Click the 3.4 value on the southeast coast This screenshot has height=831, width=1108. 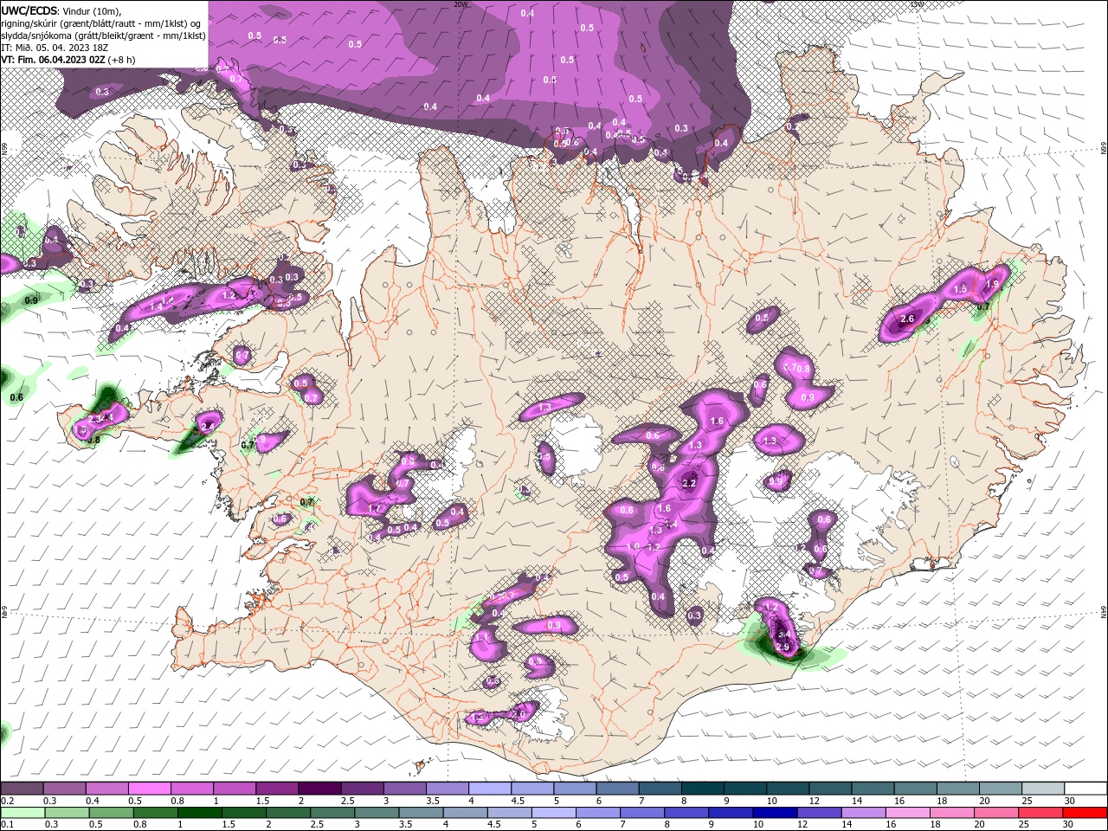click(785, 635)
